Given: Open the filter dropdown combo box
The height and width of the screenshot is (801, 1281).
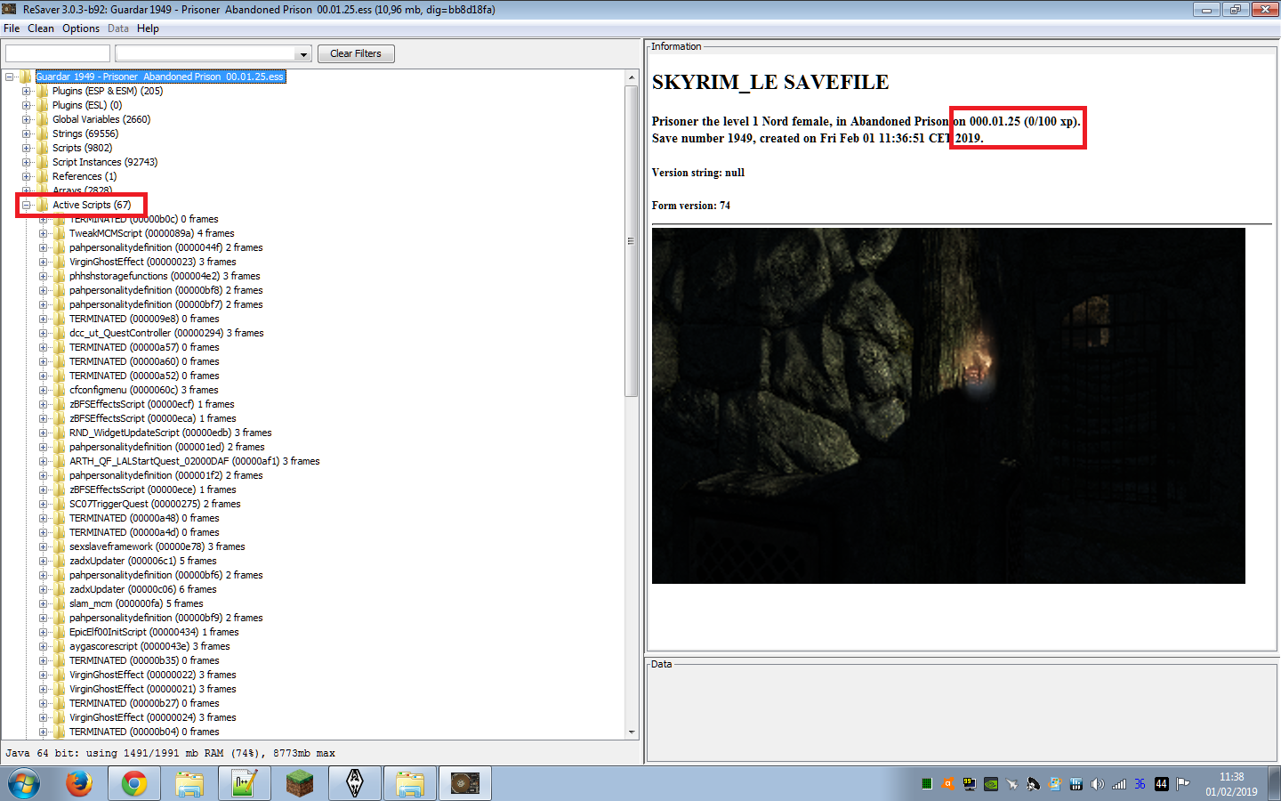Looking at the screenshot, I should click(x=302, y=53).
